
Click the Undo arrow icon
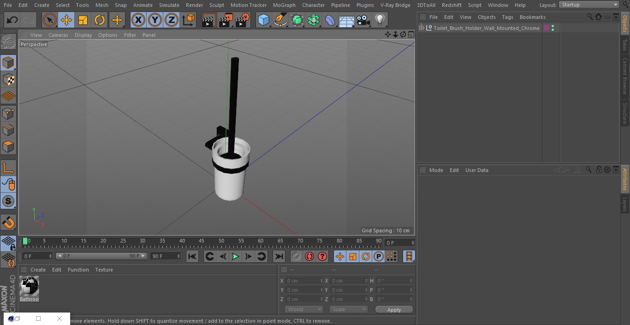coord(12,20)
